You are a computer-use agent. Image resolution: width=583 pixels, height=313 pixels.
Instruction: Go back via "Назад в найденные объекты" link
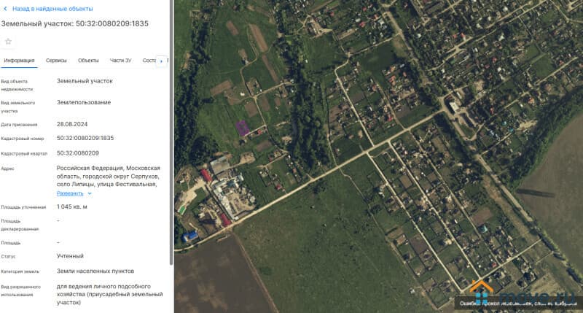pyautogui.click(x=52, y=9)
